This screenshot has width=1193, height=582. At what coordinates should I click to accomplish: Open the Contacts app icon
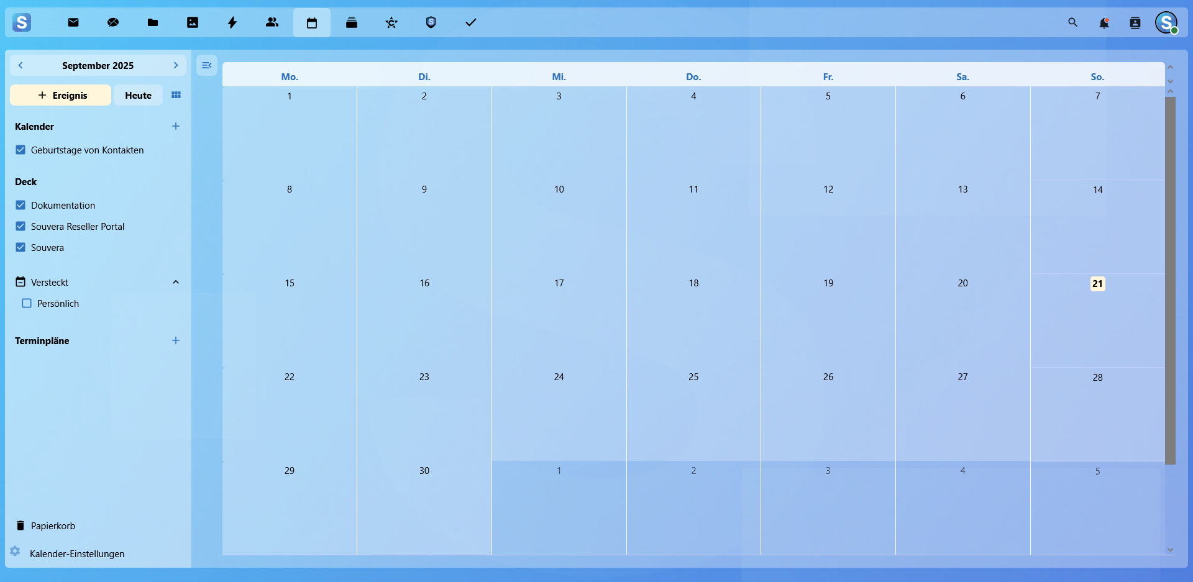[272, 22]
